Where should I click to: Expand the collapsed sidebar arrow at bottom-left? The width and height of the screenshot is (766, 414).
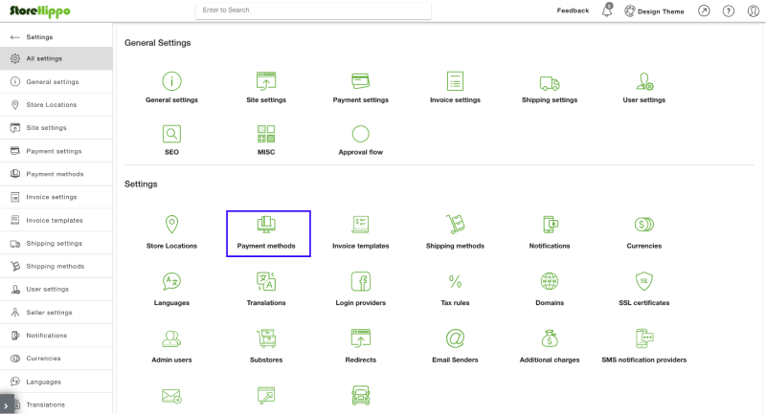click(x=7, y=404)
